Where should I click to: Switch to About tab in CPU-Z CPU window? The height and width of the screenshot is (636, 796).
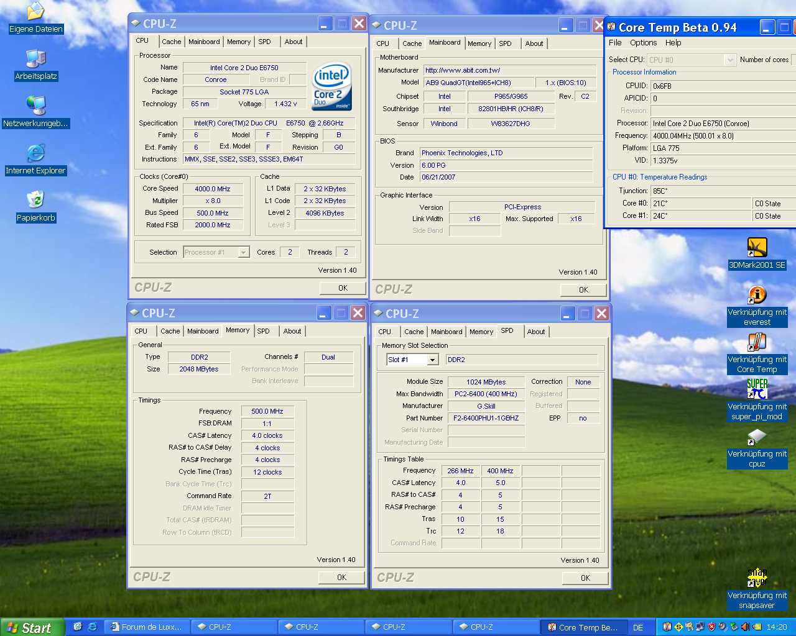(294, 42)
